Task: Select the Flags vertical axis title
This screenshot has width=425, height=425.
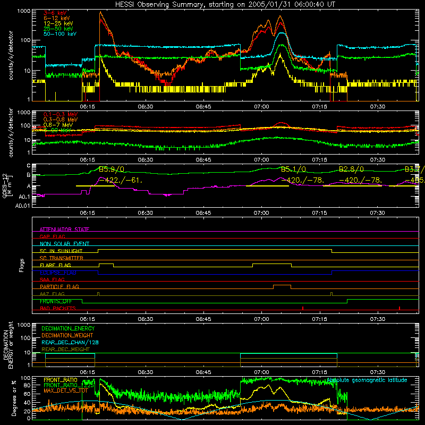Action: click(x=21, y=265)
